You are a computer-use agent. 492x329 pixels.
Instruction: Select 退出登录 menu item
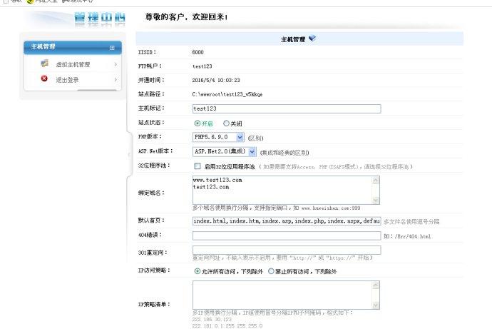coord(67,80)
